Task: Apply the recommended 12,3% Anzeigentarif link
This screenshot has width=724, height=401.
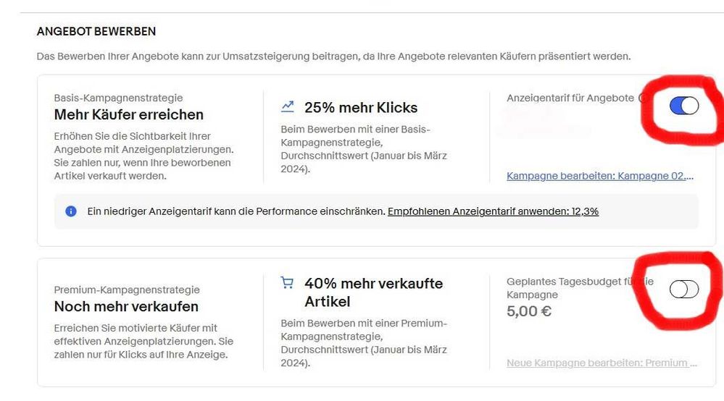Action: [493, 211]
